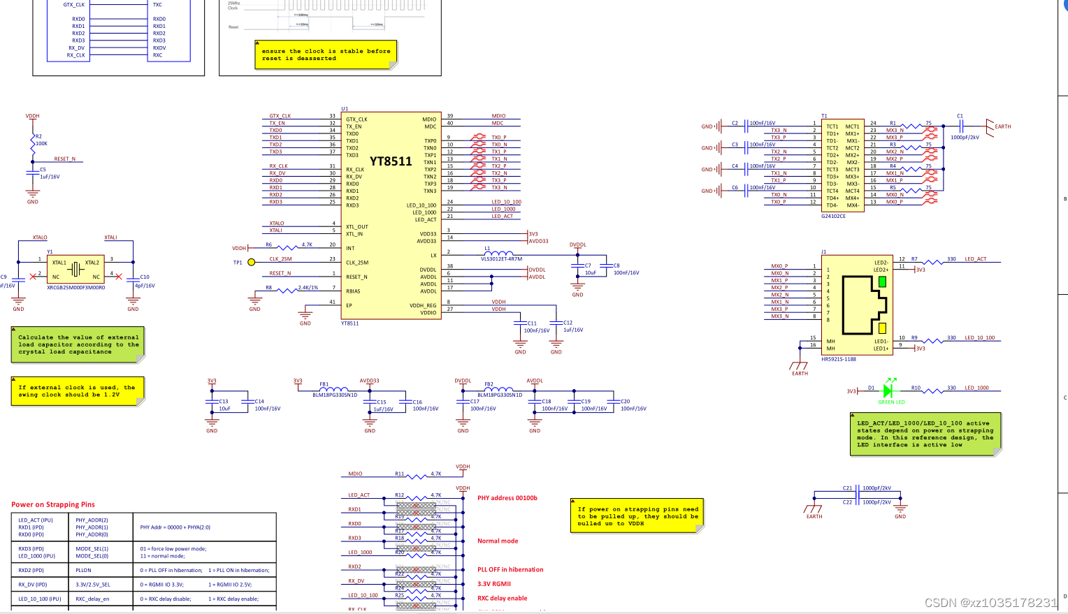Viewport: 1068px width, 614px height.
Task: Click the 'PHY address 00100b' red label
Action: pos(507,498)
